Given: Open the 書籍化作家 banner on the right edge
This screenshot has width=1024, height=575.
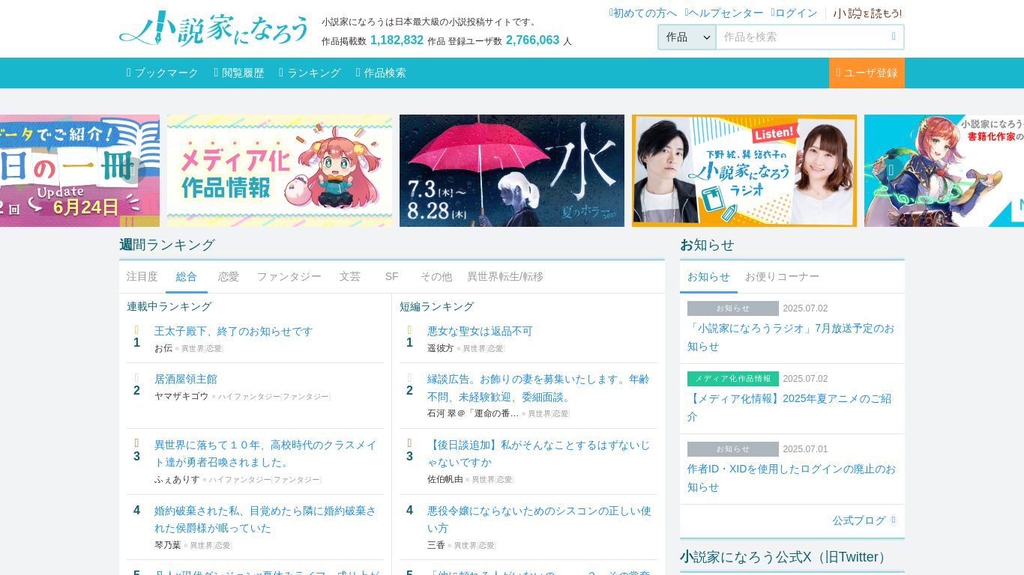Looking at the screenshot, I should point(944,171).
